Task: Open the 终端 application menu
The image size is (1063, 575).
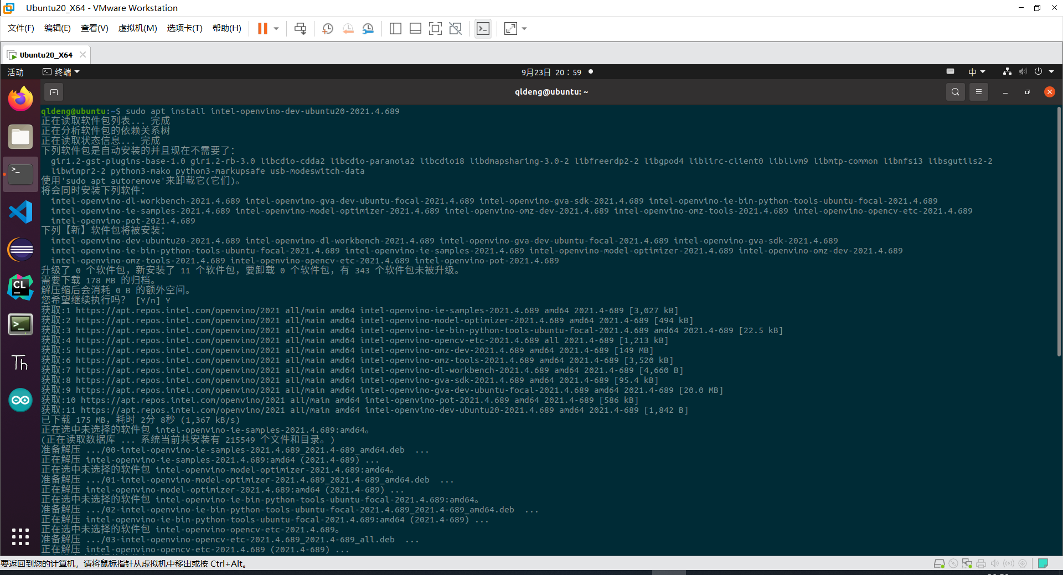Action: click(x=61, y=72)
